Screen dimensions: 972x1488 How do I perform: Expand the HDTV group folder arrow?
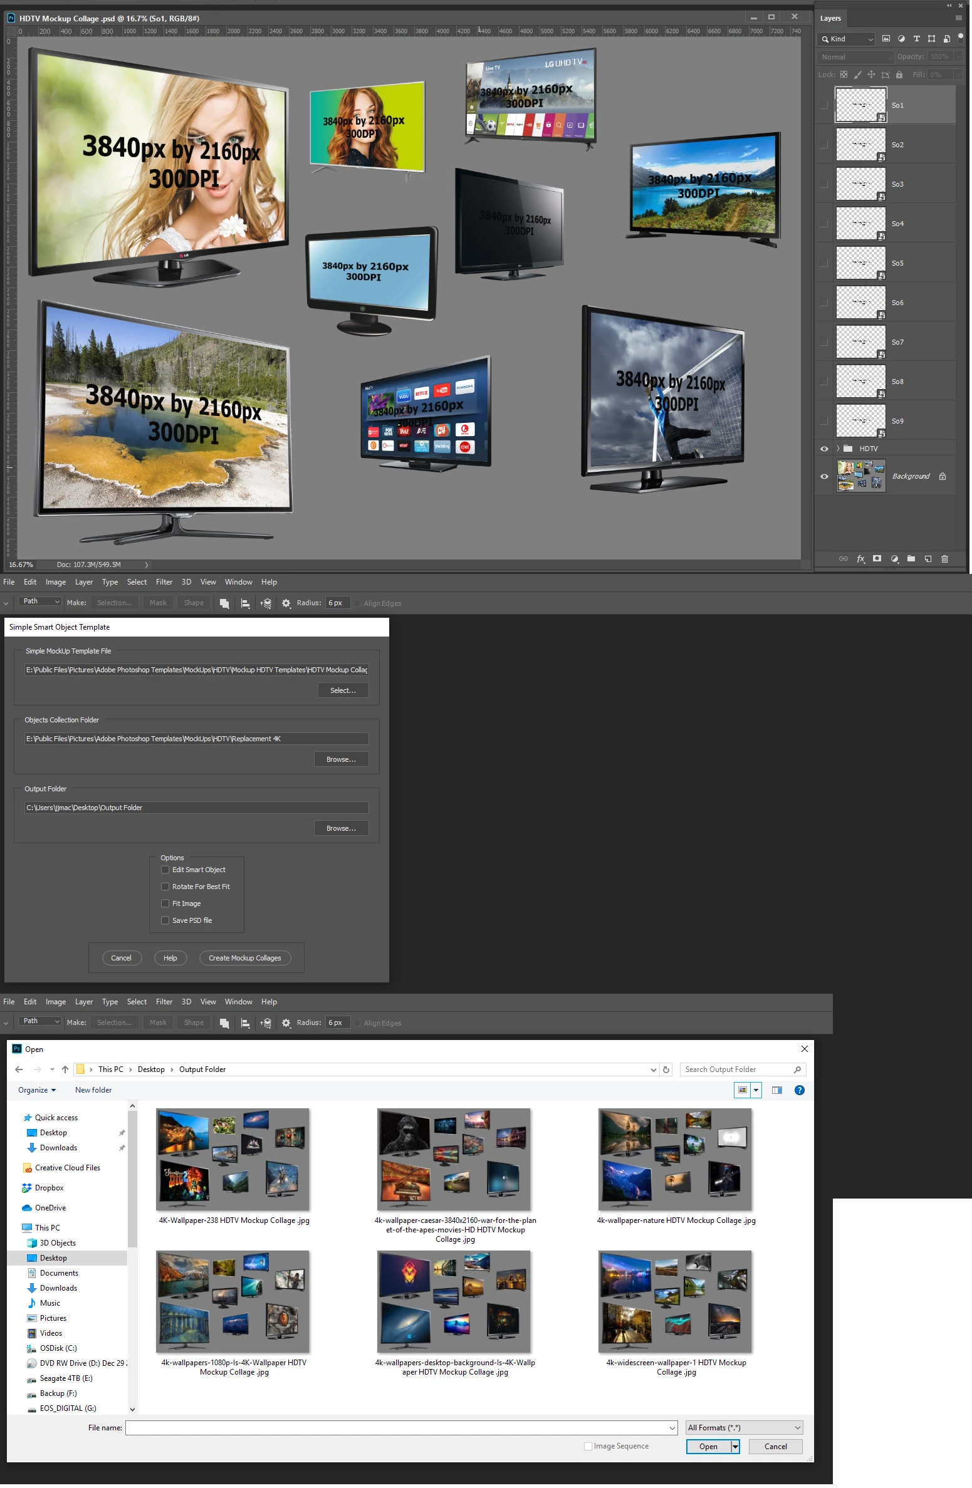point(838,449)
